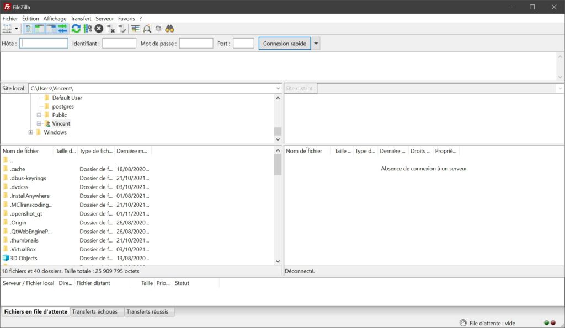Click the 3D Objects cube icon

click(6, 258)
